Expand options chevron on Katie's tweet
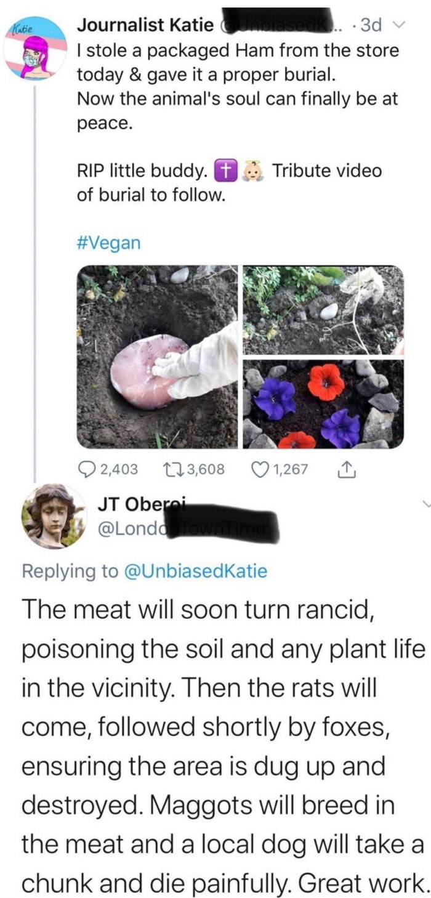This screenshot has height=898, width=431. 399,25
